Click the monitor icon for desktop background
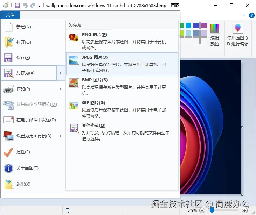The image size is (256, 215). [x=8, y=136]
